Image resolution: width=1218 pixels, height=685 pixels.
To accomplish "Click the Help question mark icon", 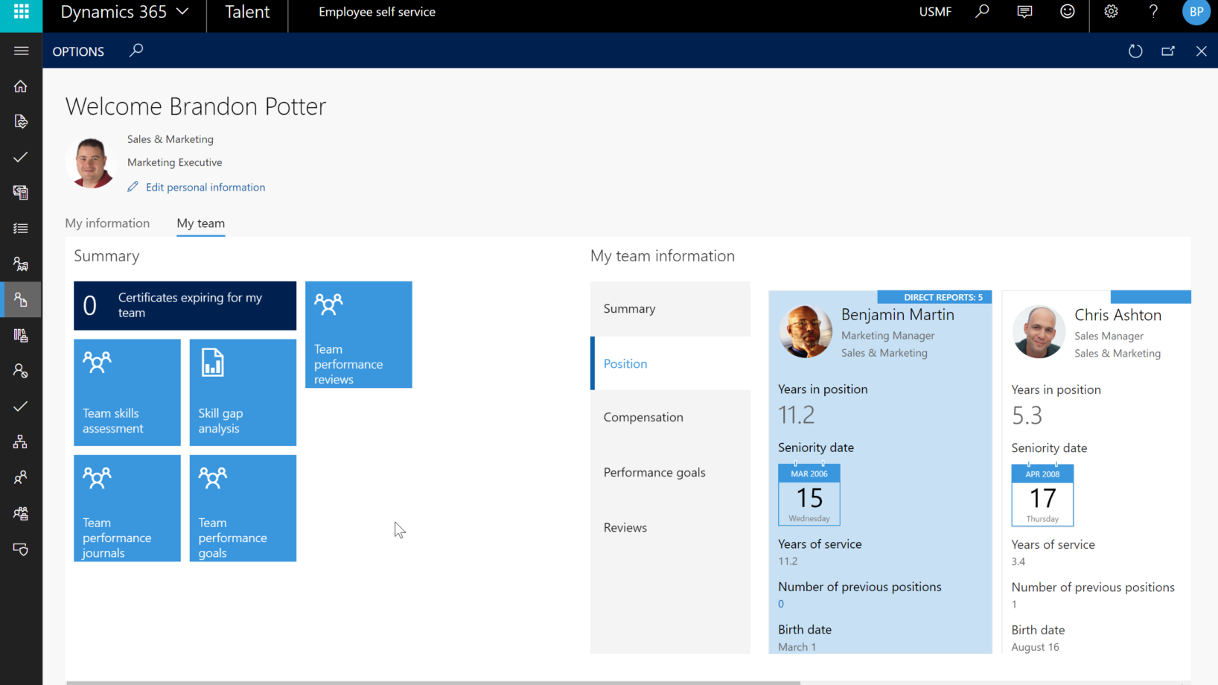I will [1152, 11].
